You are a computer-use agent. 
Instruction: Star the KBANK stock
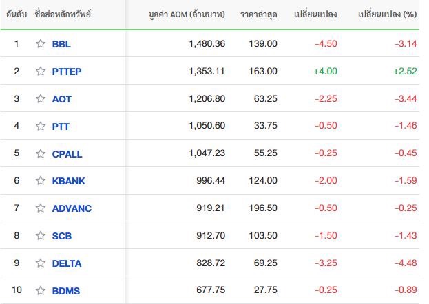[x=41, y=180]
